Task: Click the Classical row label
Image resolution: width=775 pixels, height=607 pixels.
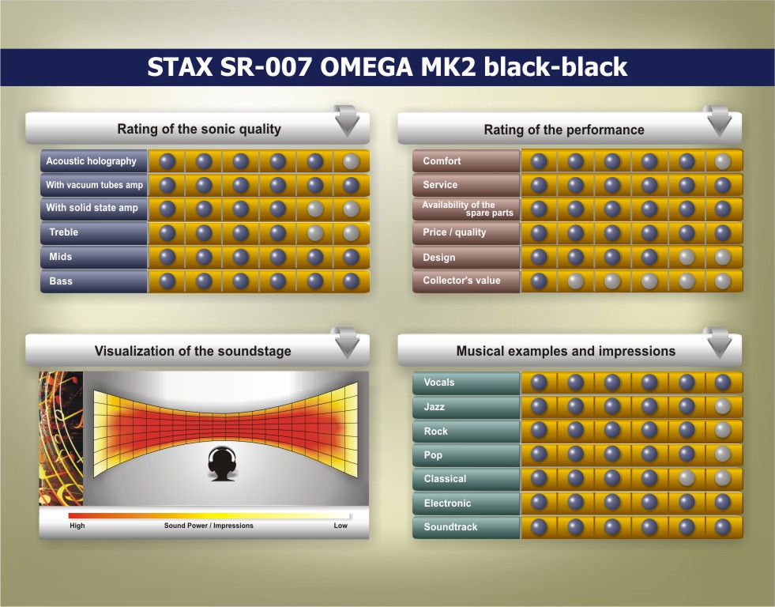Action: tap(466, 479)
